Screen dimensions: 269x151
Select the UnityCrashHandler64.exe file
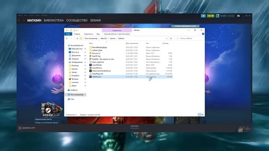click(x=101, y=71)
